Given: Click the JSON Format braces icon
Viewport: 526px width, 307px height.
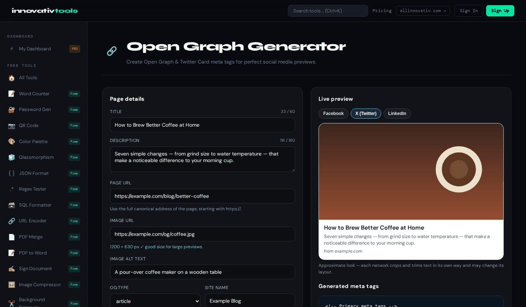Looking at the screenshot, I should click(x=12, y=173).
